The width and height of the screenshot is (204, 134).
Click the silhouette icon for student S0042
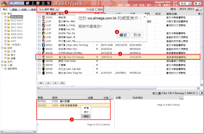(43, 73)
